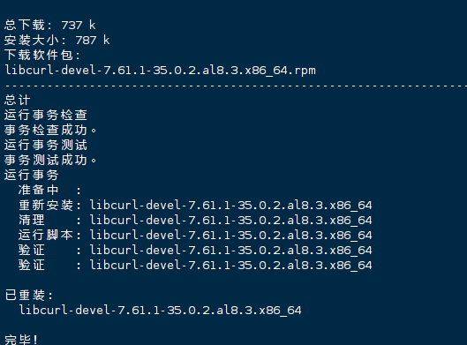Click the libcurl-devel rpm filename line
Viewport: 467px width, 345px height.
161,71
